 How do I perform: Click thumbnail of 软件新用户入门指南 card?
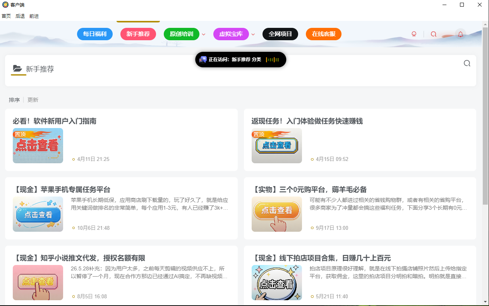click(38, 146)
